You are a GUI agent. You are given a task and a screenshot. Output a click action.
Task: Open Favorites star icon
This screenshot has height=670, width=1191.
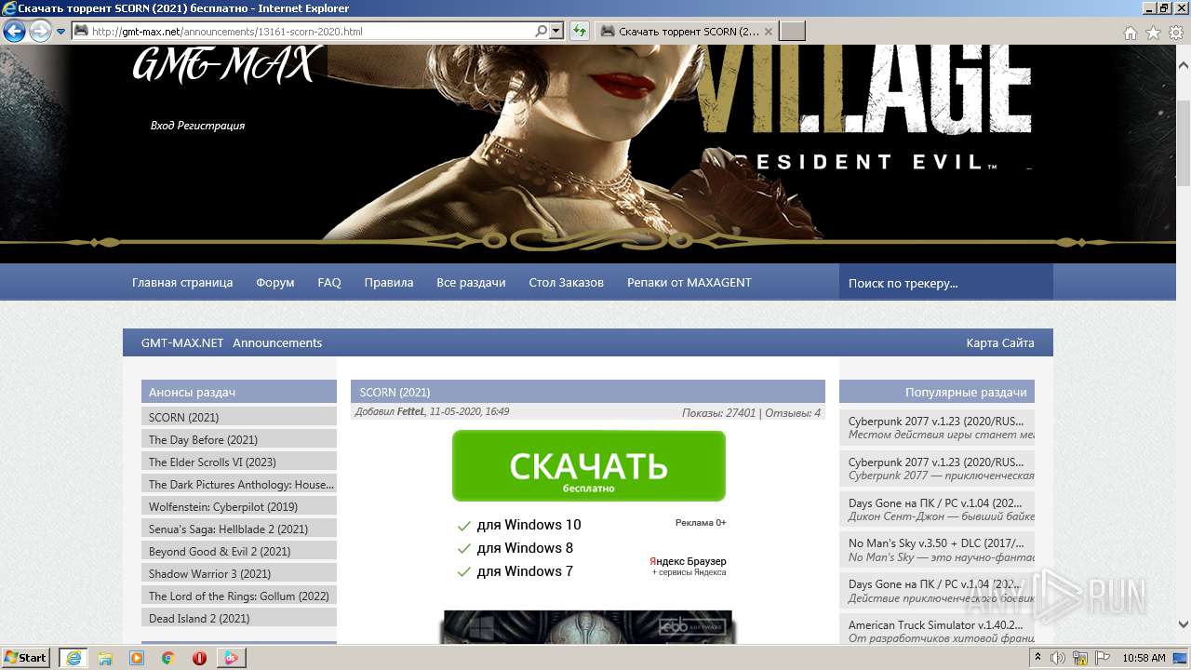tap(1153, 33)
